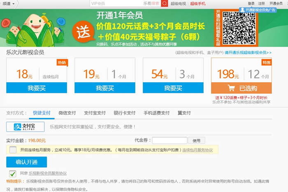
Task: Click the 已选购 cart button for 198元 plan
Action: [242, 88]
